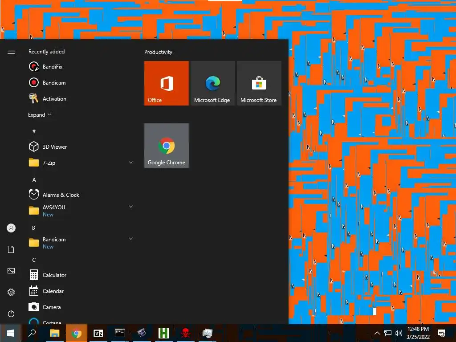Image resolution: width=456 pixels, height=342 pixels.
Task: Open 7-Zip File Manager taskbar icon
Action: [x=98, y=333]
